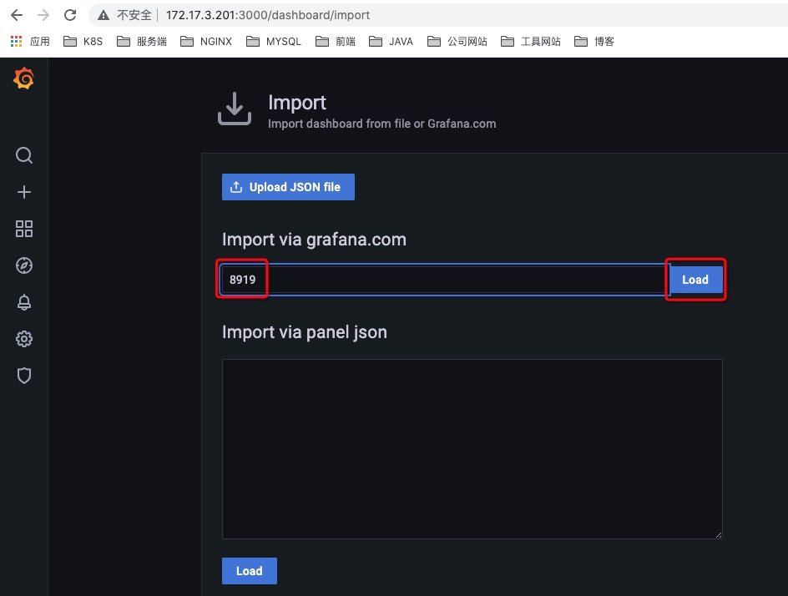Open Dashboards grid icon in sidebar
The height and width of the screenshot is (596, 788).
(x=23, y=229)
